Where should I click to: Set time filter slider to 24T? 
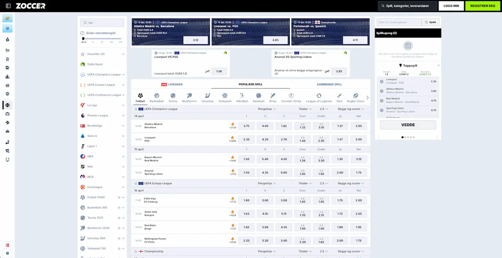click(111, 42)
